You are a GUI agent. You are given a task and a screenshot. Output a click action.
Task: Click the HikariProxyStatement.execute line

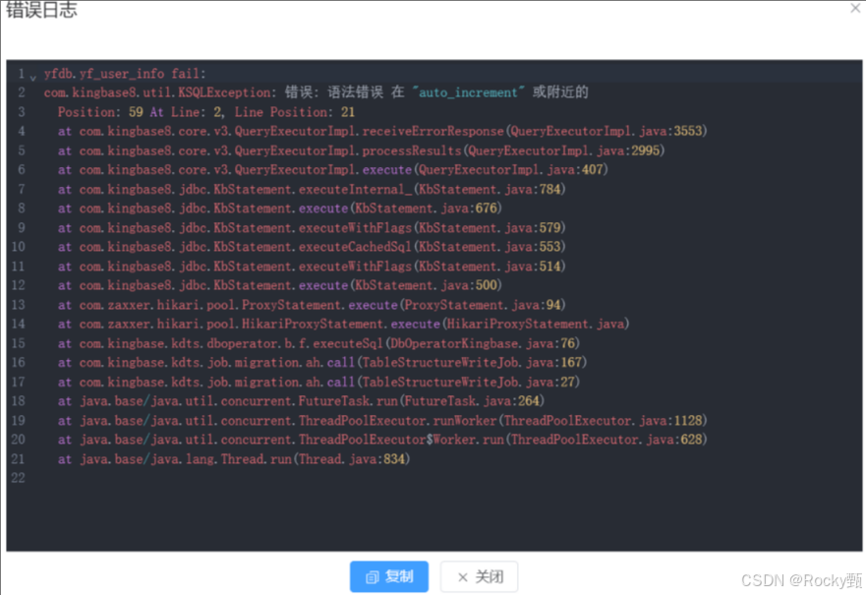point(343,324)
